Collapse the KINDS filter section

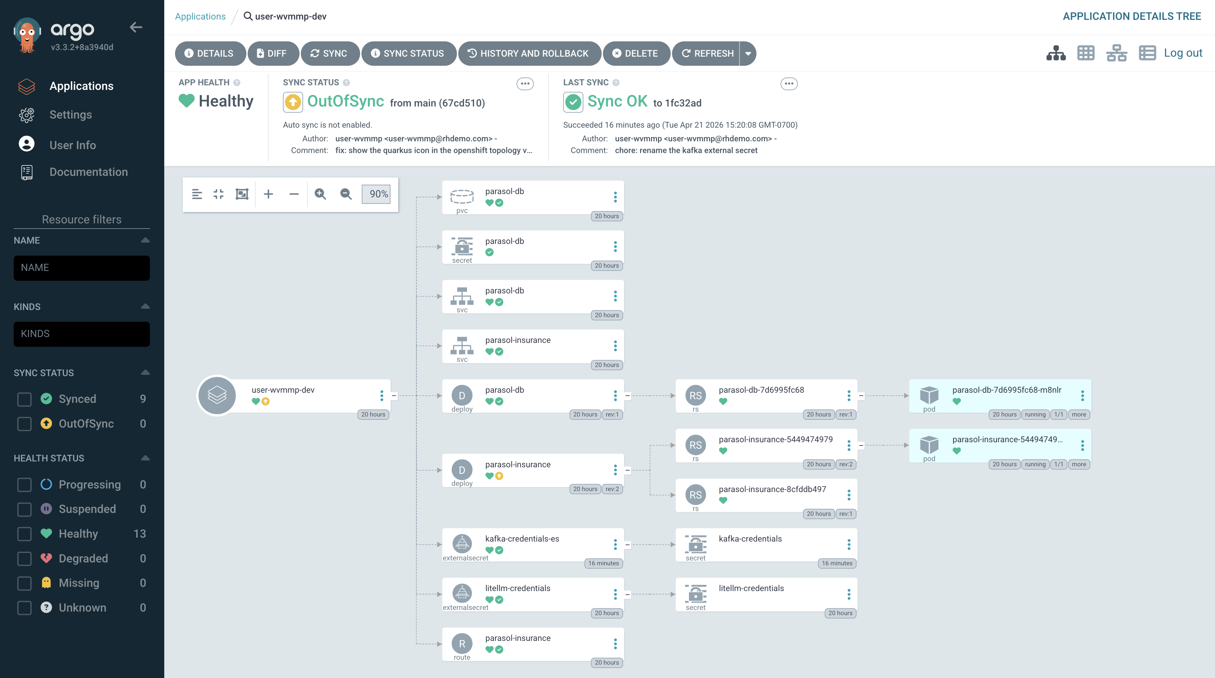145,307
